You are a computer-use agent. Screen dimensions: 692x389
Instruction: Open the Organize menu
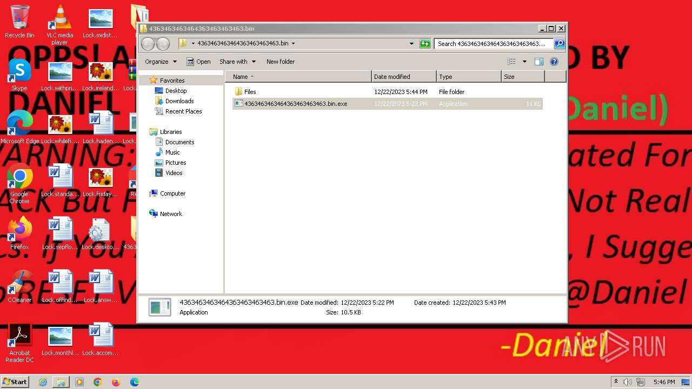(x=161, y=62)
